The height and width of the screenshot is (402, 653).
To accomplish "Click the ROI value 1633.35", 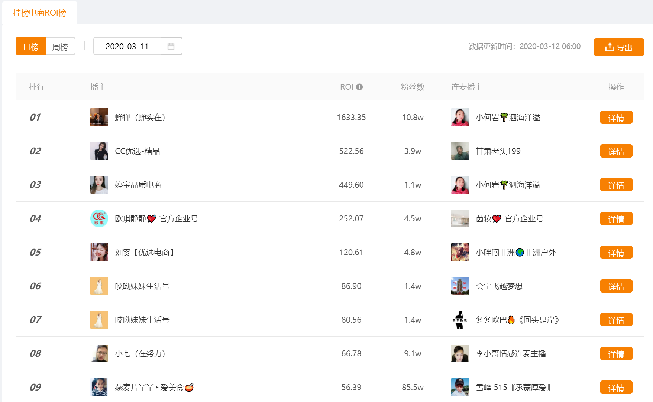I will pyautogui.click(x=351, y=118).
